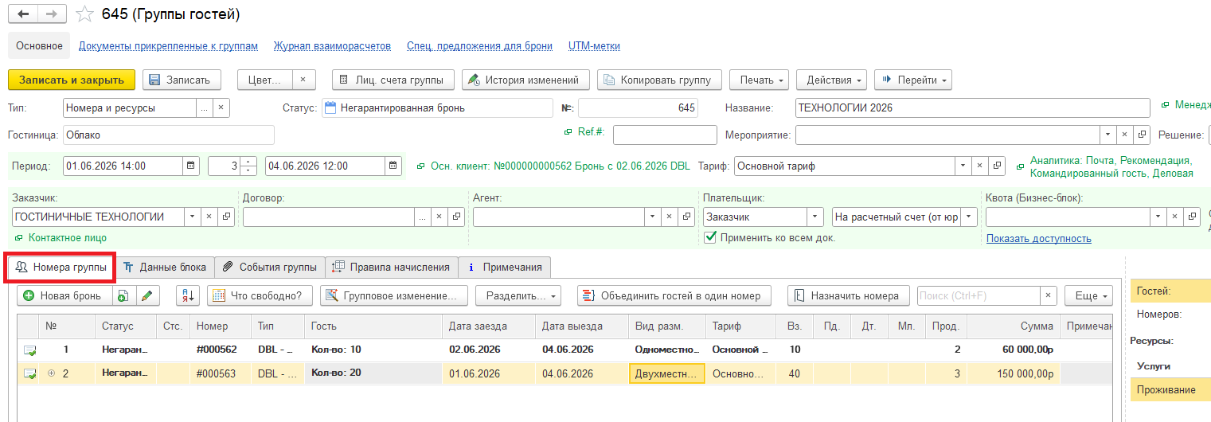
Task: Switch to the События группы tab
Action: tap(270, 267)
